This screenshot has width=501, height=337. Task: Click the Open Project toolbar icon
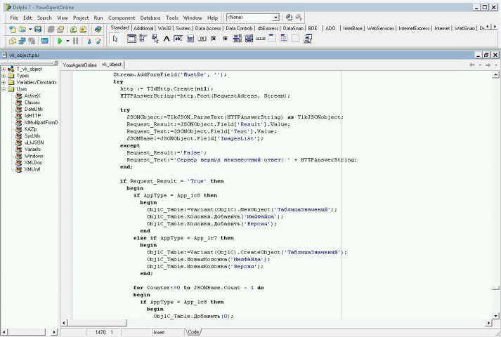coord(60,29)
